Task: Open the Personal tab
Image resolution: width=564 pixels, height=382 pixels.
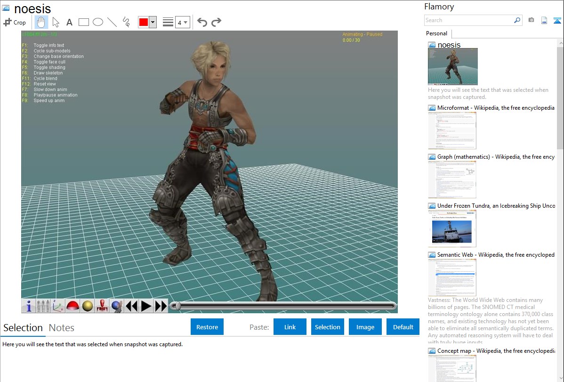Action: pos(437,33)
